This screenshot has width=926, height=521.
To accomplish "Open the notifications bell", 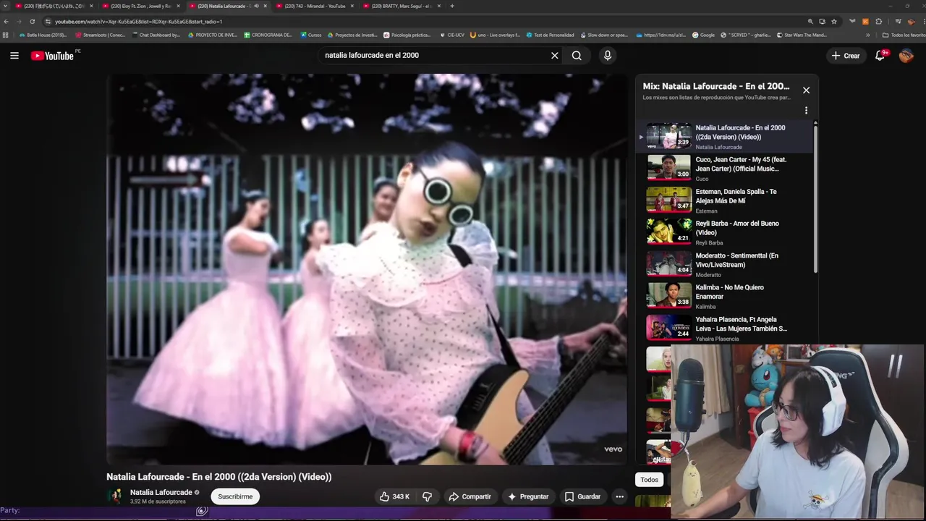I will point(880,56).
